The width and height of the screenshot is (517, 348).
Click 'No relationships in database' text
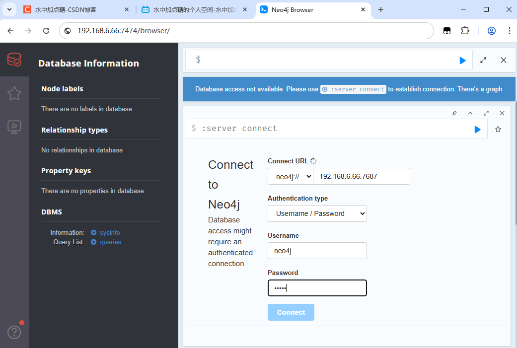82,150
